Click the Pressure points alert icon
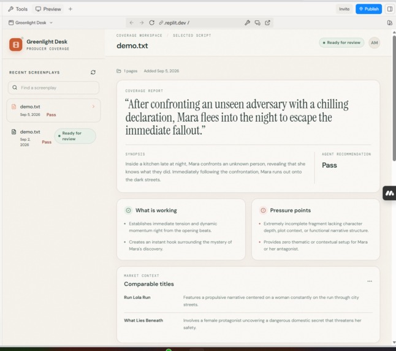The width and height of the screenshot is (396, 351). tap(263, 210)
